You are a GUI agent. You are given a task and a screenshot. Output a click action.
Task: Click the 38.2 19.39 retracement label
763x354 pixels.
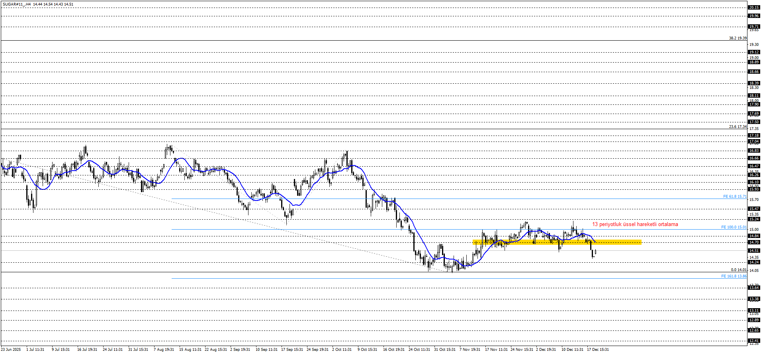(x=738, y=38)
